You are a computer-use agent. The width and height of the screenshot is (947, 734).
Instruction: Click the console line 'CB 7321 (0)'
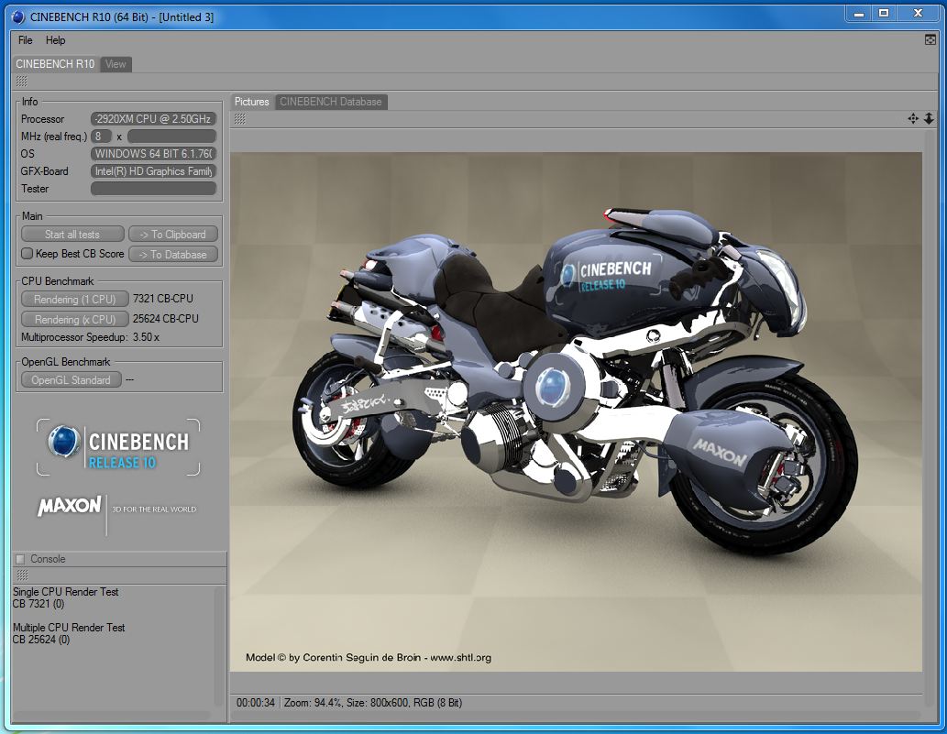39,604
